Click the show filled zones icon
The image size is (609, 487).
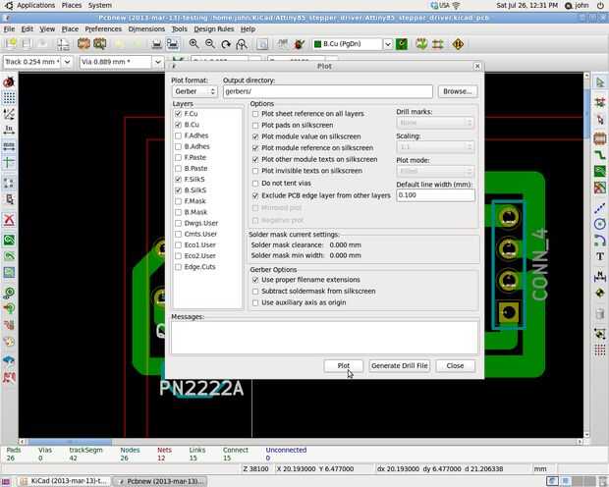[9, 240]
